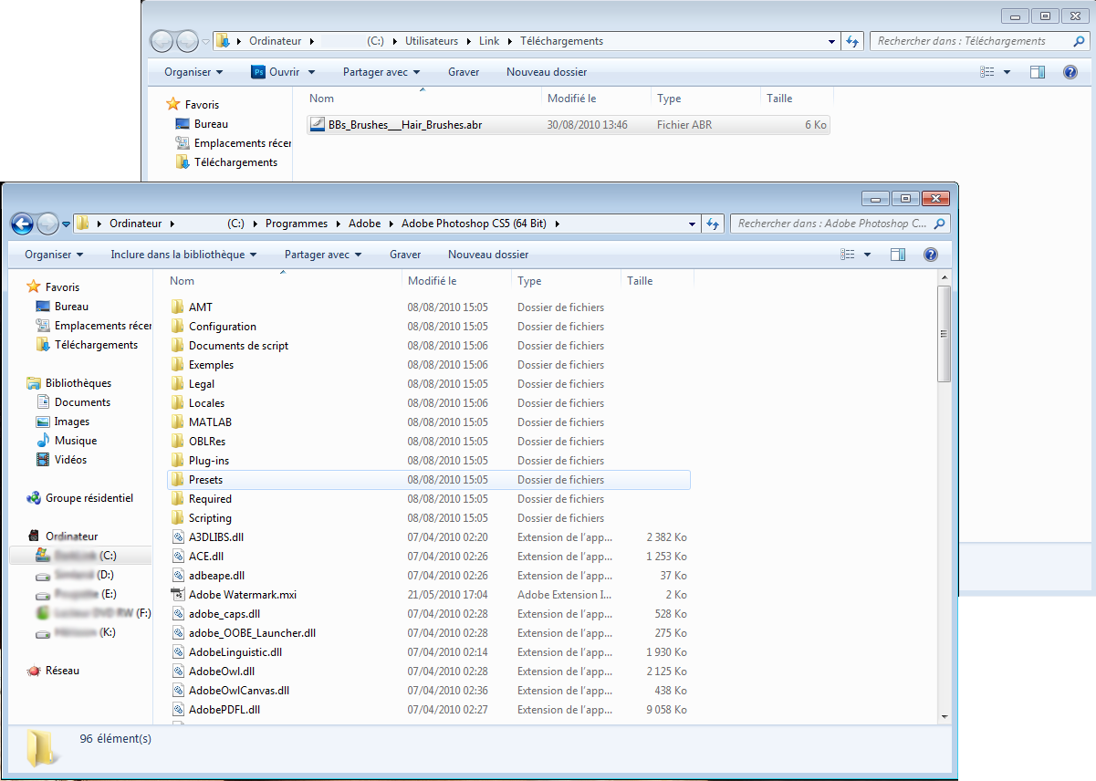Select Required folder

click(x=210, y=499)
